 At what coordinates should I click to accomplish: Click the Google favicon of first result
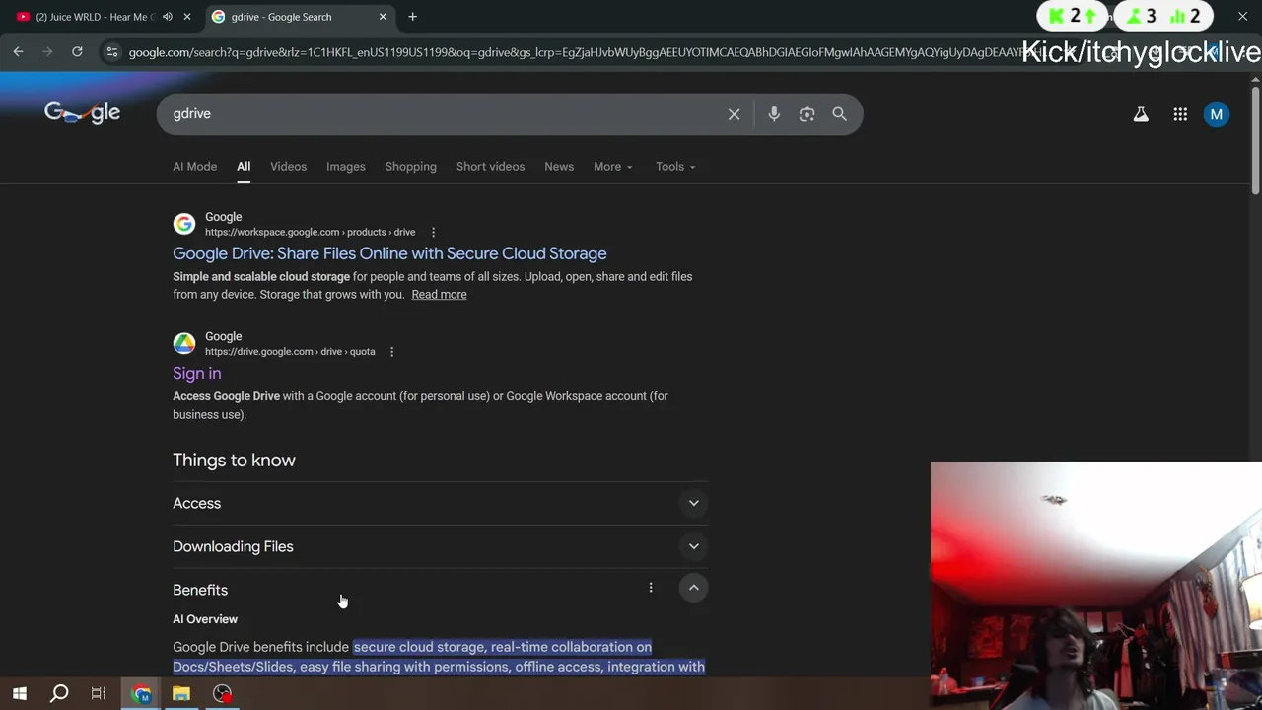click(184, 224)
